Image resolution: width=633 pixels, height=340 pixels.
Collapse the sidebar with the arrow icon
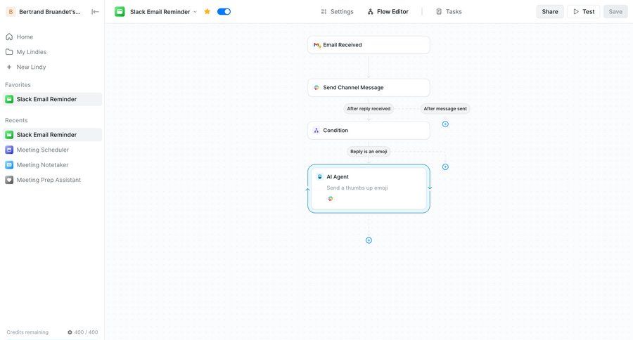pos(95,12)
